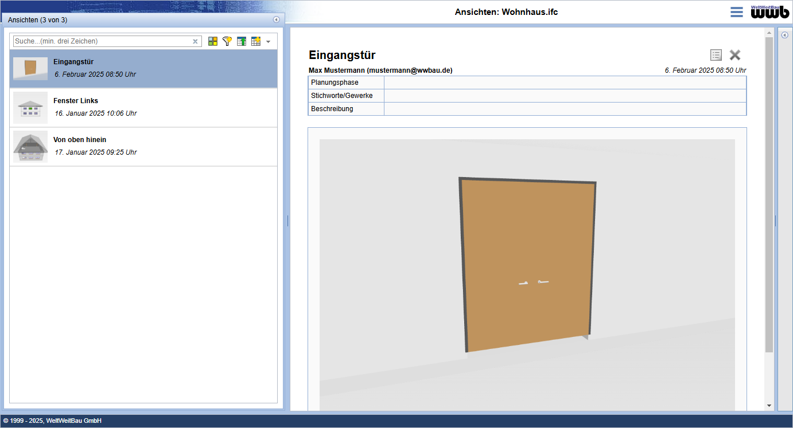793x428 pixels.
Task: Click the table with yellow plus icon
Action: point(256,41)
